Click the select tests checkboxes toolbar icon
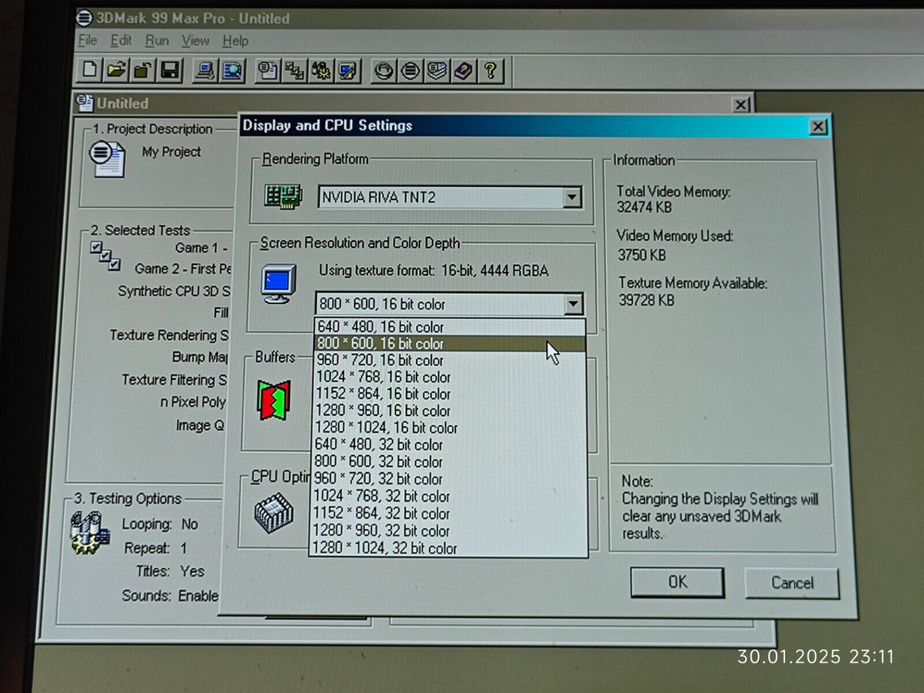 pyautogui.click(x=295, y=71)
